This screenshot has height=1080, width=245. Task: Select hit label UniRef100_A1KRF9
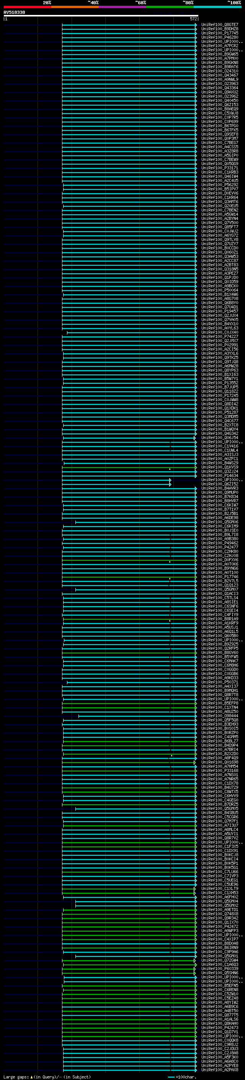point(220,623)
